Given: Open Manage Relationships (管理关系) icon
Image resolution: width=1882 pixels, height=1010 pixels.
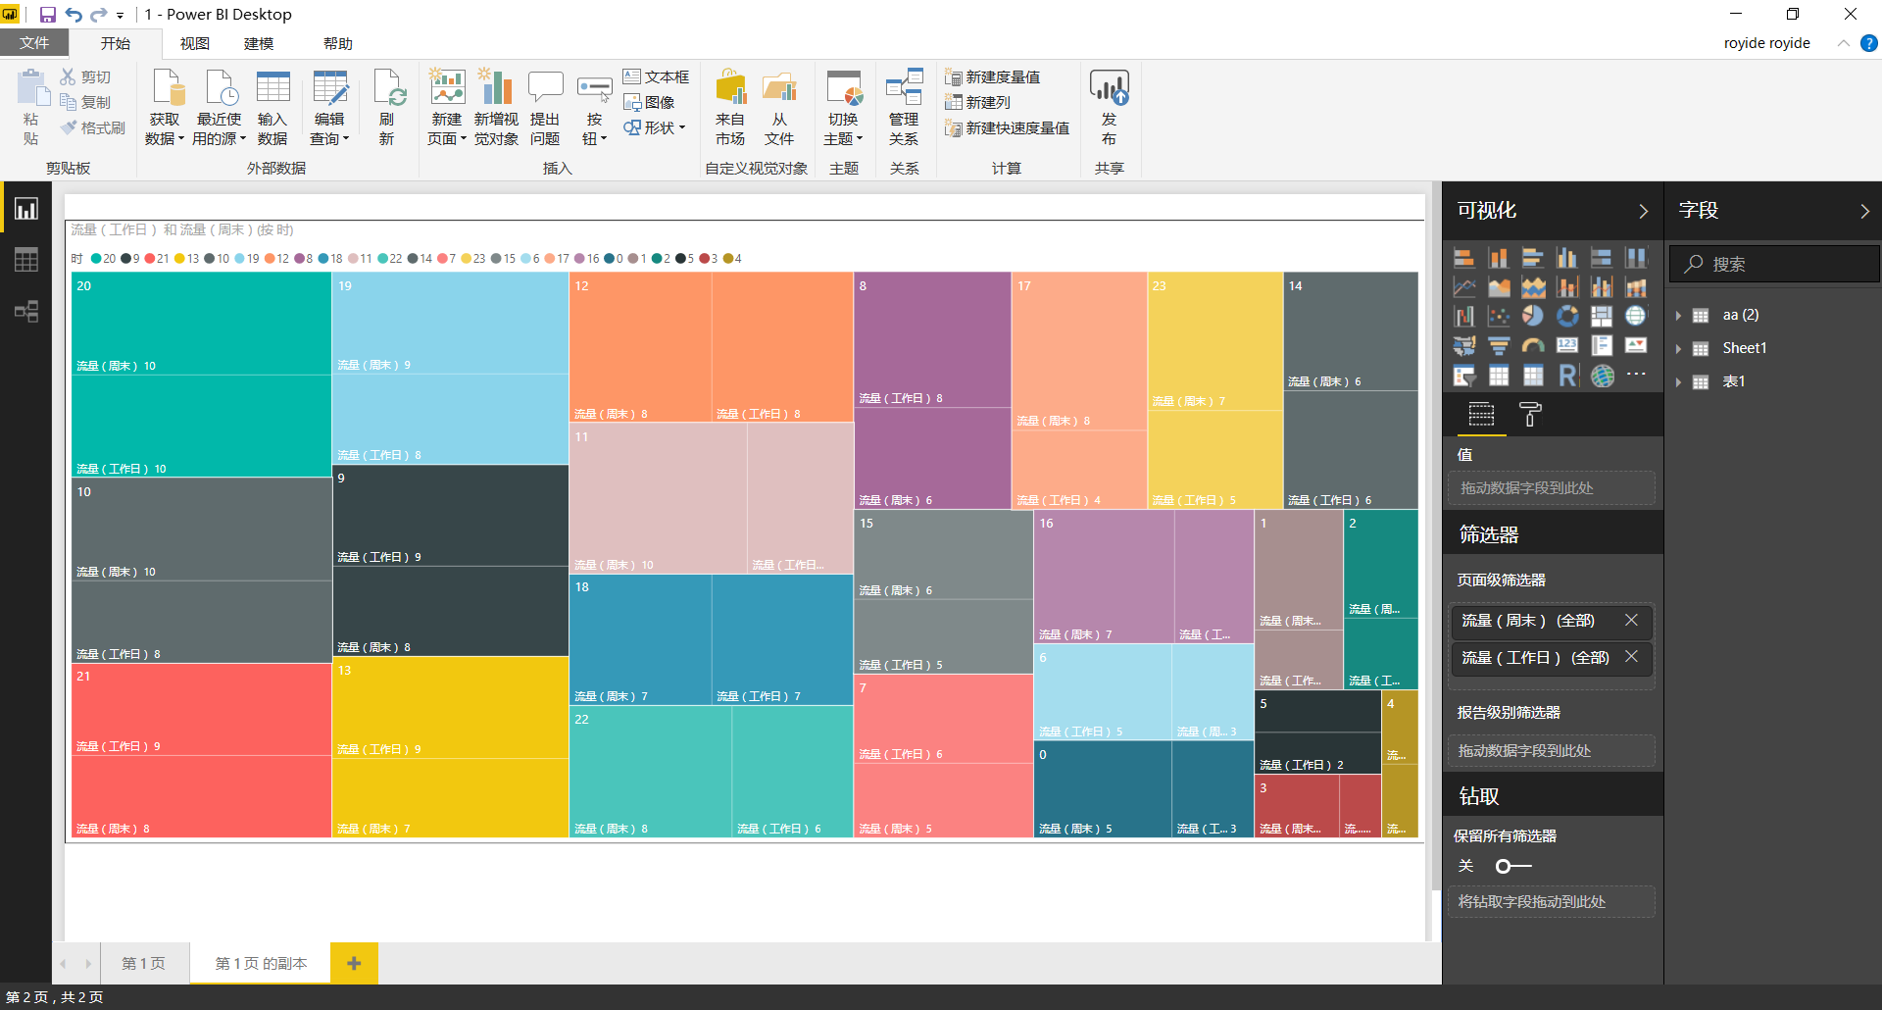Looking at the screenshot, I should pos(904,108).
